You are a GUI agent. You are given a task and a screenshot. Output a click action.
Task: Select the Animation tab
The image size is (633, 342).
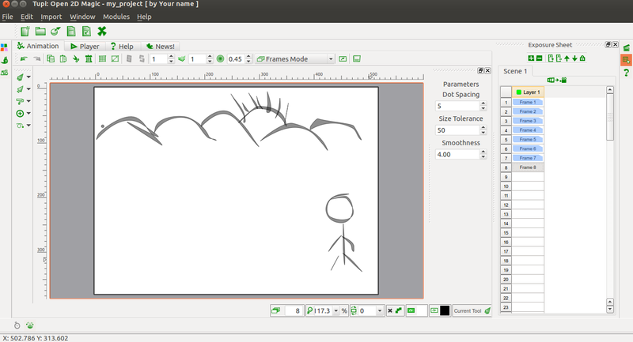(x=38, y=46)
